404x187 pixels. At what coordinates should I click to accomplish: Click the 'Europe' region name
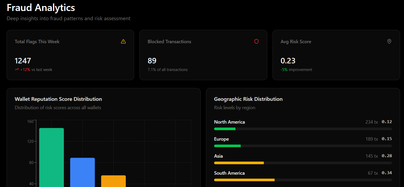coord(221,139)
